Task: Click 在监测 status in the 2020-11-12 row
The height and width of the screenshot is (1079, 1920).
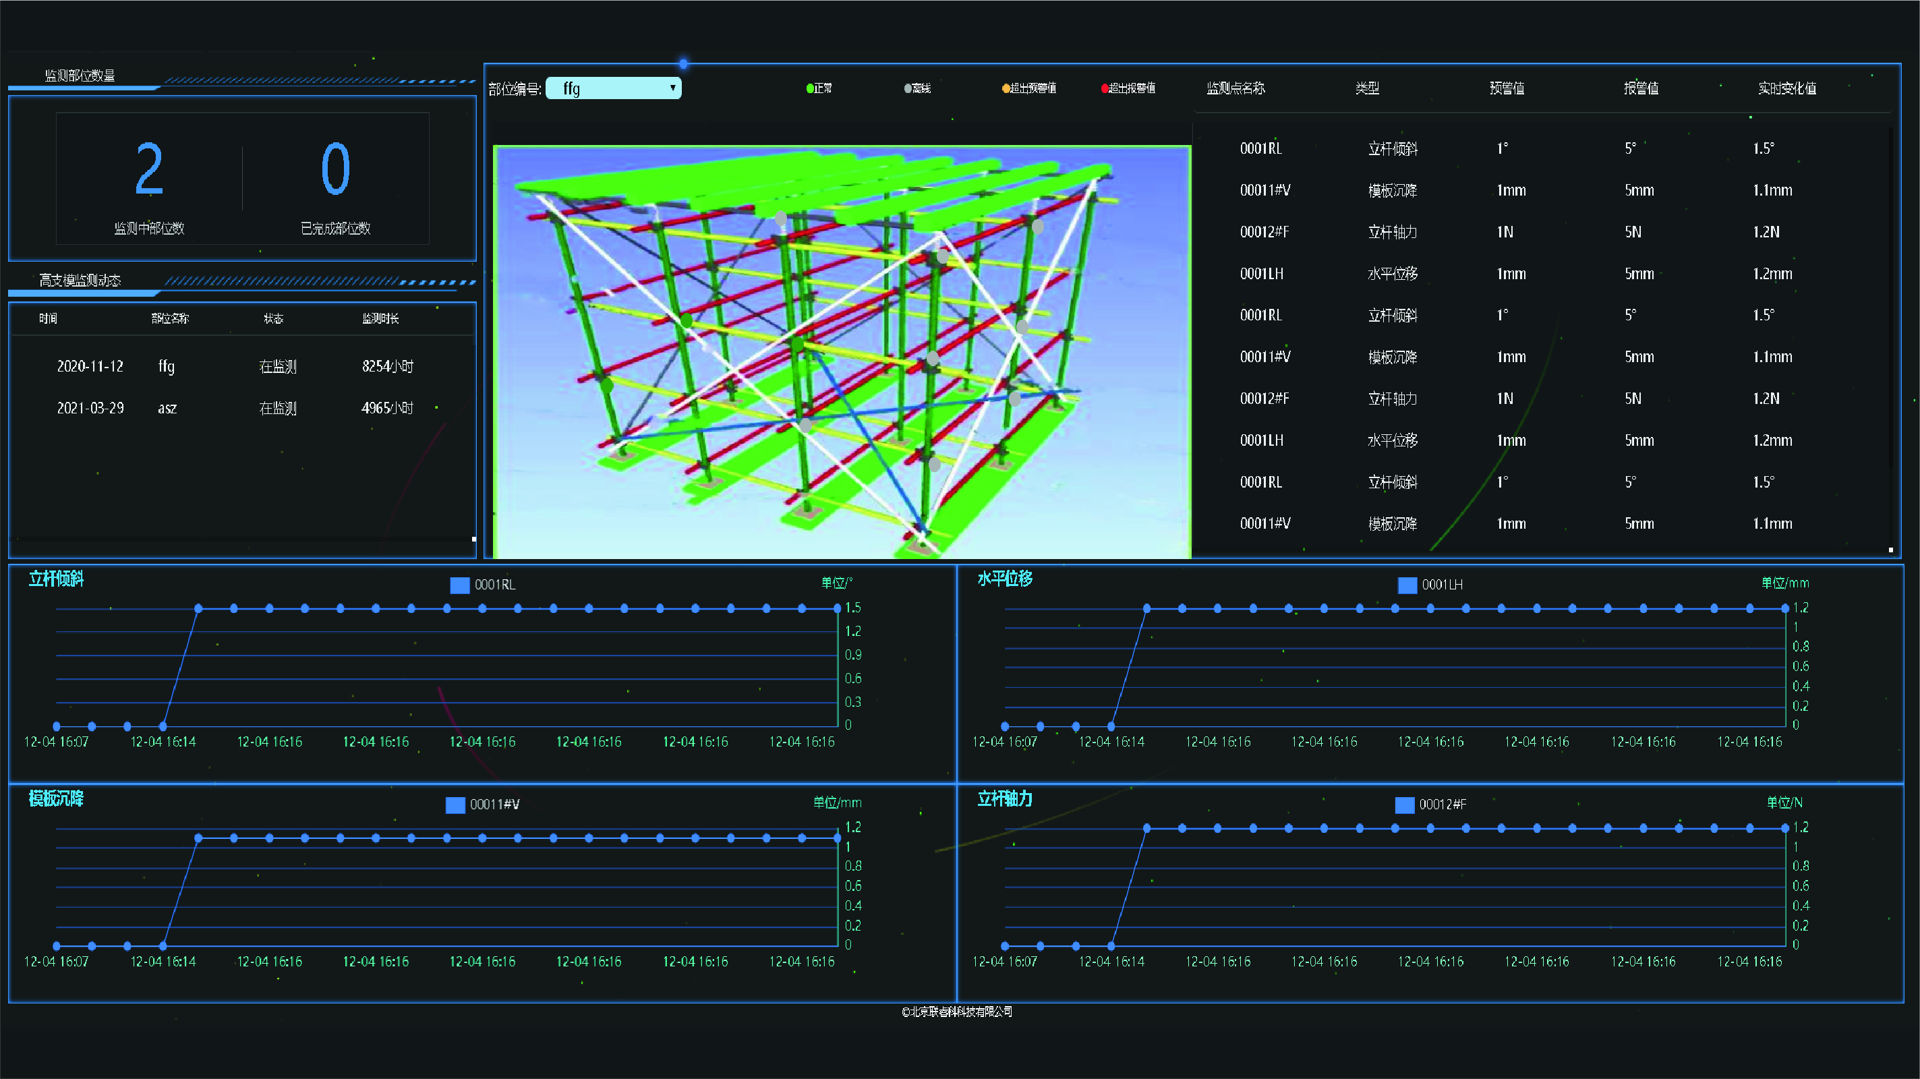Action: click(x=277, y=366)
